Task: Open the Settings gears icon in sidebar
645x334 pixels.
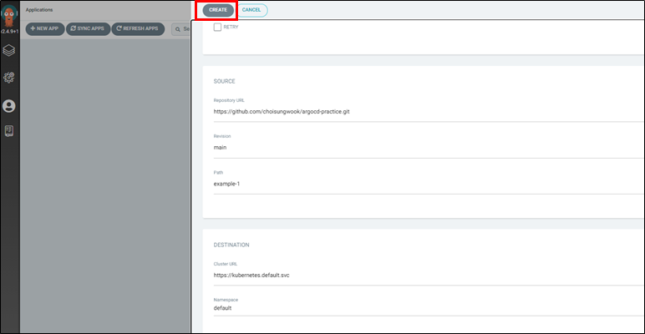Action: tap(8, 77)
